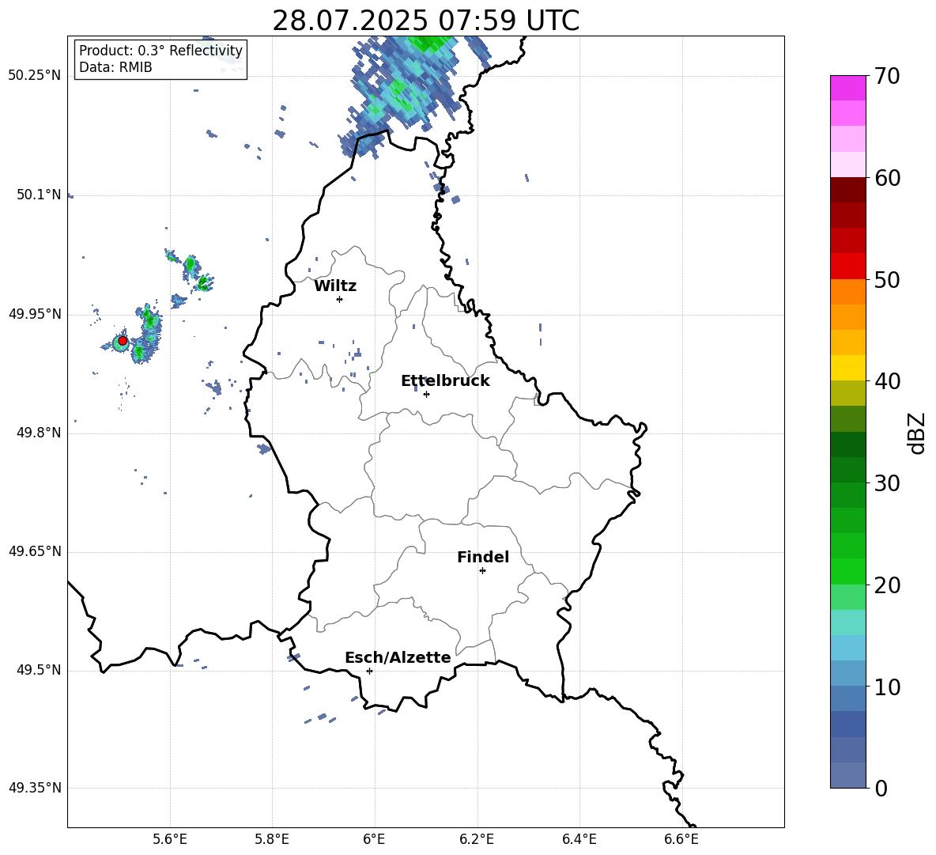
Task: Click the light blue swatch above 10
Action: pyautogui.click(x=848, y=673)
